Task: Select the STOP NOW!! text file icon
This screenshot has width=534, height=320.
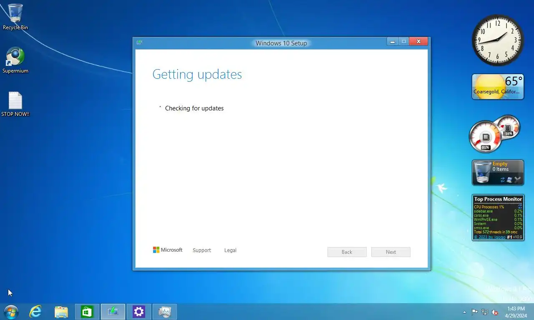Action: click(15, 104)
